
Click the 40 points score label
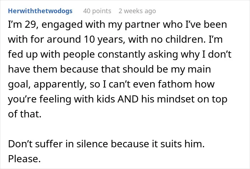pos(97,11)
